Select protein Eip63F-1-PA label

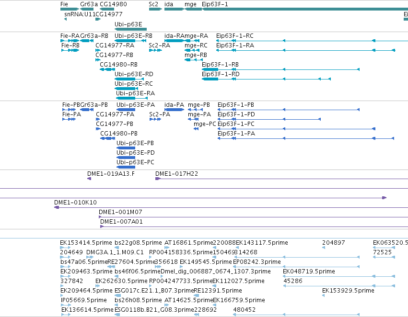[x=236, y=134]
